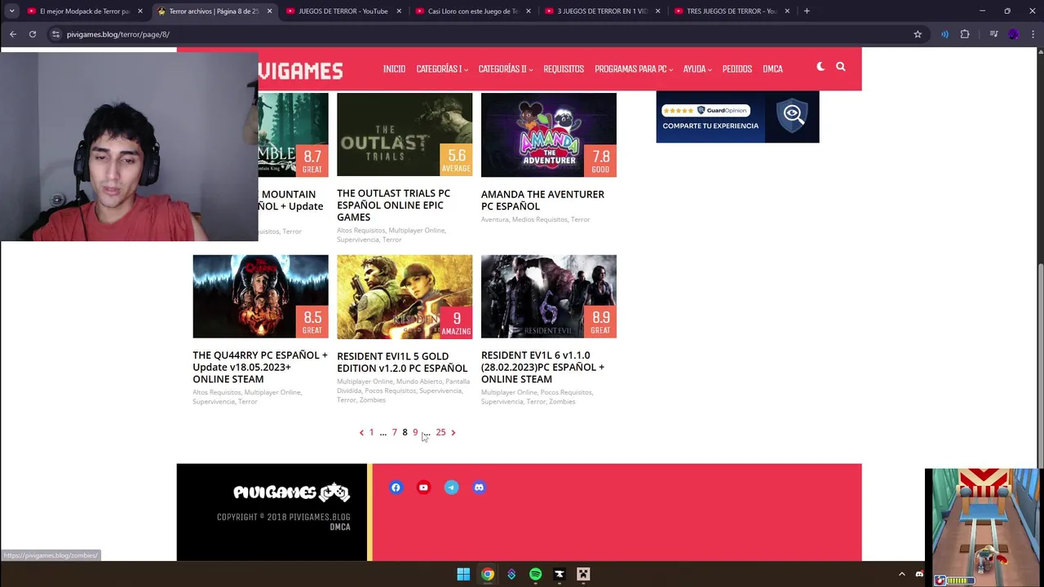
Task: Open Pivigames Discord icon in footer
Action: [x=479, y=488]
